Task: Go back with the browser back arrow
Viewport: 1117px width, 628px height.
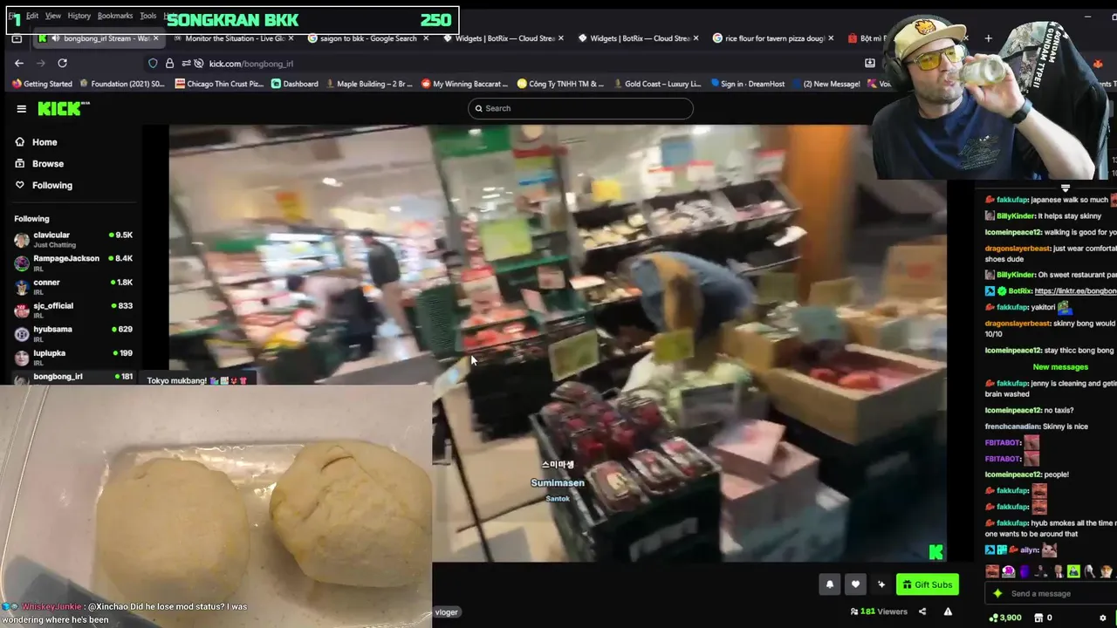Action: coord(19,63)
